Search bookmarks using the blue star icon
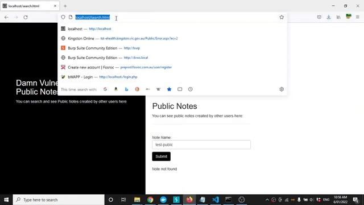 (x=169, y=89)
